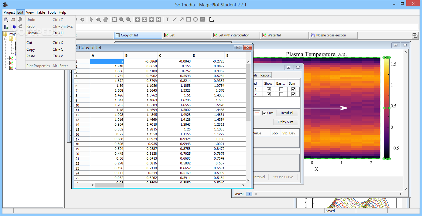This screenshot has height=216, width=422.
Task: Toggle Sum checkbox for curve 2
Action: pos(293,94)
